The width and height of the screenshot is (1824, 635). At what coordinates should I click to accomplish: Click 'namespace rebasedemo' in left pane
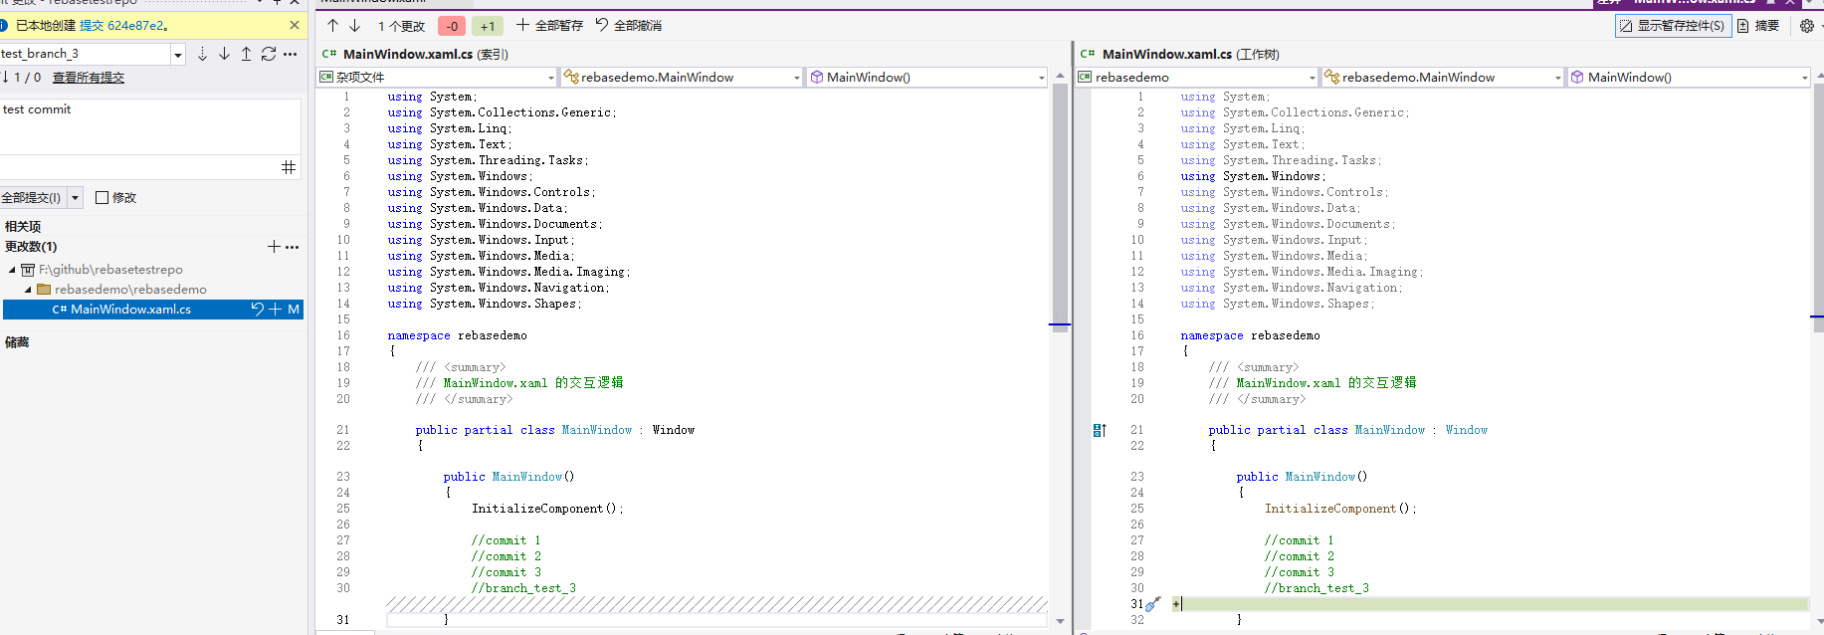pyautogui.click(x=458, y=335)
